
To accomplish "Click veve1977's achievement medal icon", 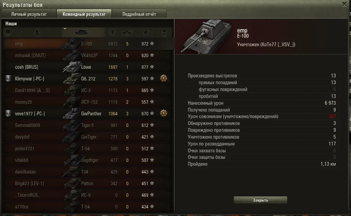I will 164,113.
